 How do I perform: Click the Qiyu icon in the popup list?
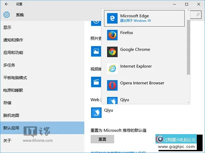(112, 100)
